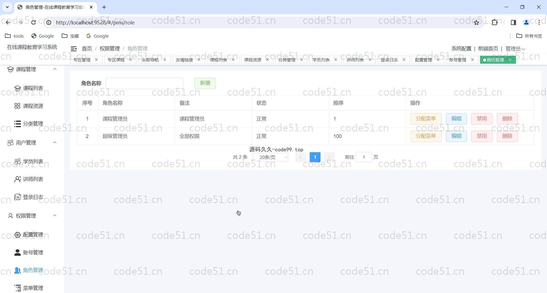Viewport: 547px width, 293px height.
Task: Collapse the 课程管理 sidebar section
Action: (55, 69)
